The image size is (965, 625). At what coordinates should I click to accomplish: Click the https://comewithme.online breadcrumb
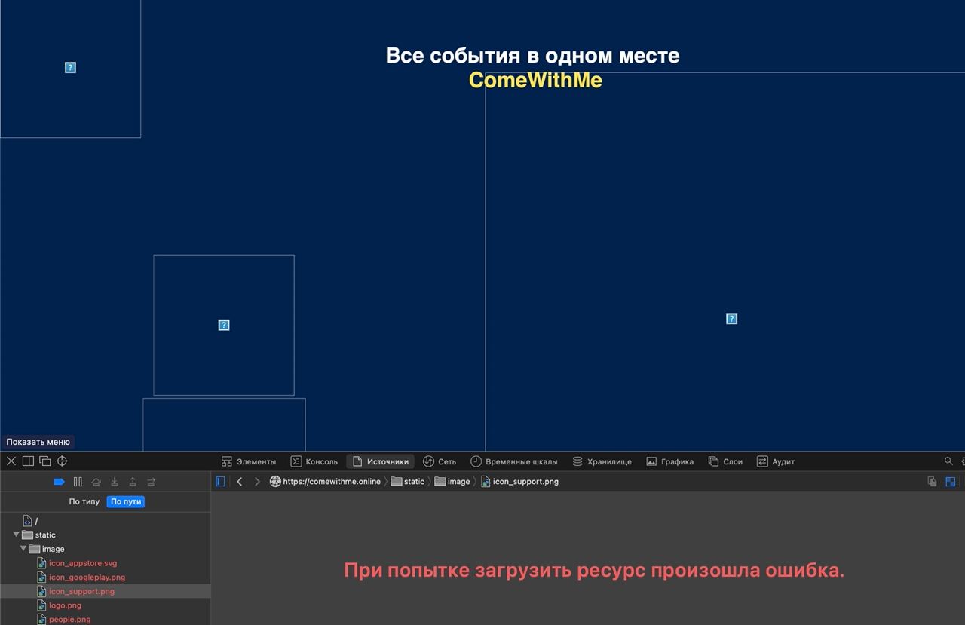coord(326,482)
